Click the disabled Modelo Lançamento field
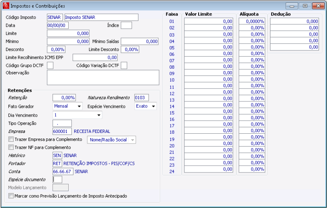The width and height of the screenshot is (327, 208). [x=61, y=187]
